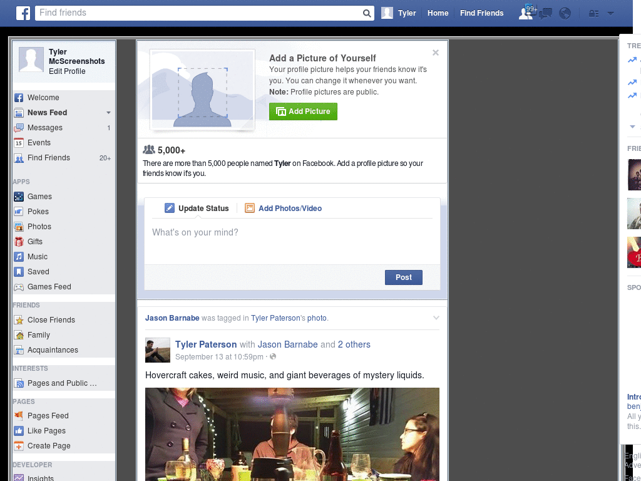
Task: Click the Like Pages thumbs-up icon
Action: 19,431
